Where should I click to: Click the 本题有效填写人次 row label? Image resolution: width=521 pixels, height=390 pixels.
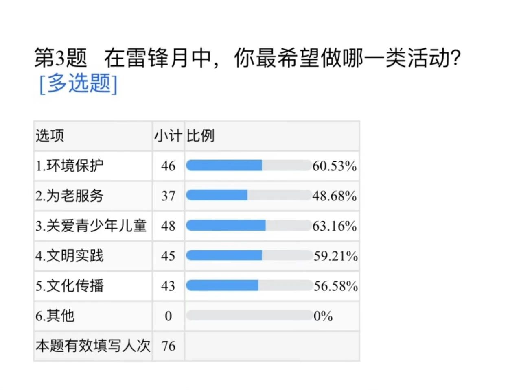pyautogui.click(x=93, y=346)
